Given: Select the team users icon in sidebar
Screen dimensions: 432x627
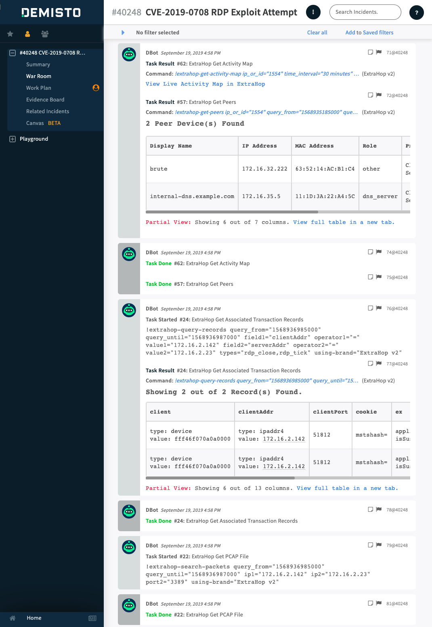Looking at the screenshot, I should [45, 34].
